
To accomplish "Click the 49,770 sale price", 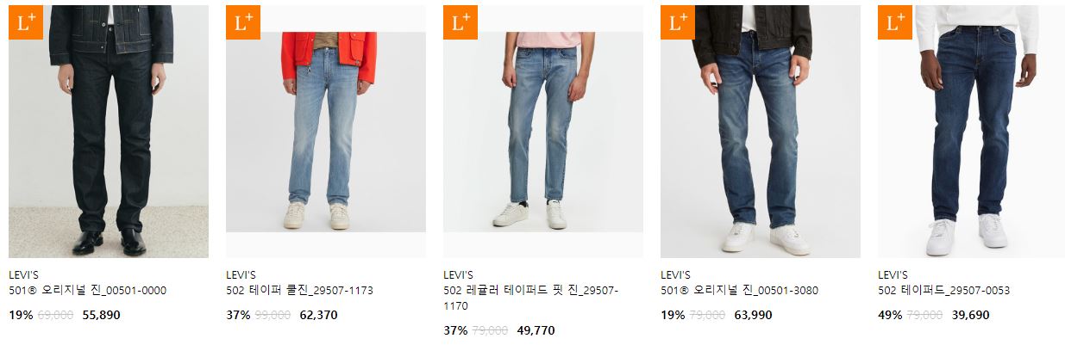I will point(536,330).
